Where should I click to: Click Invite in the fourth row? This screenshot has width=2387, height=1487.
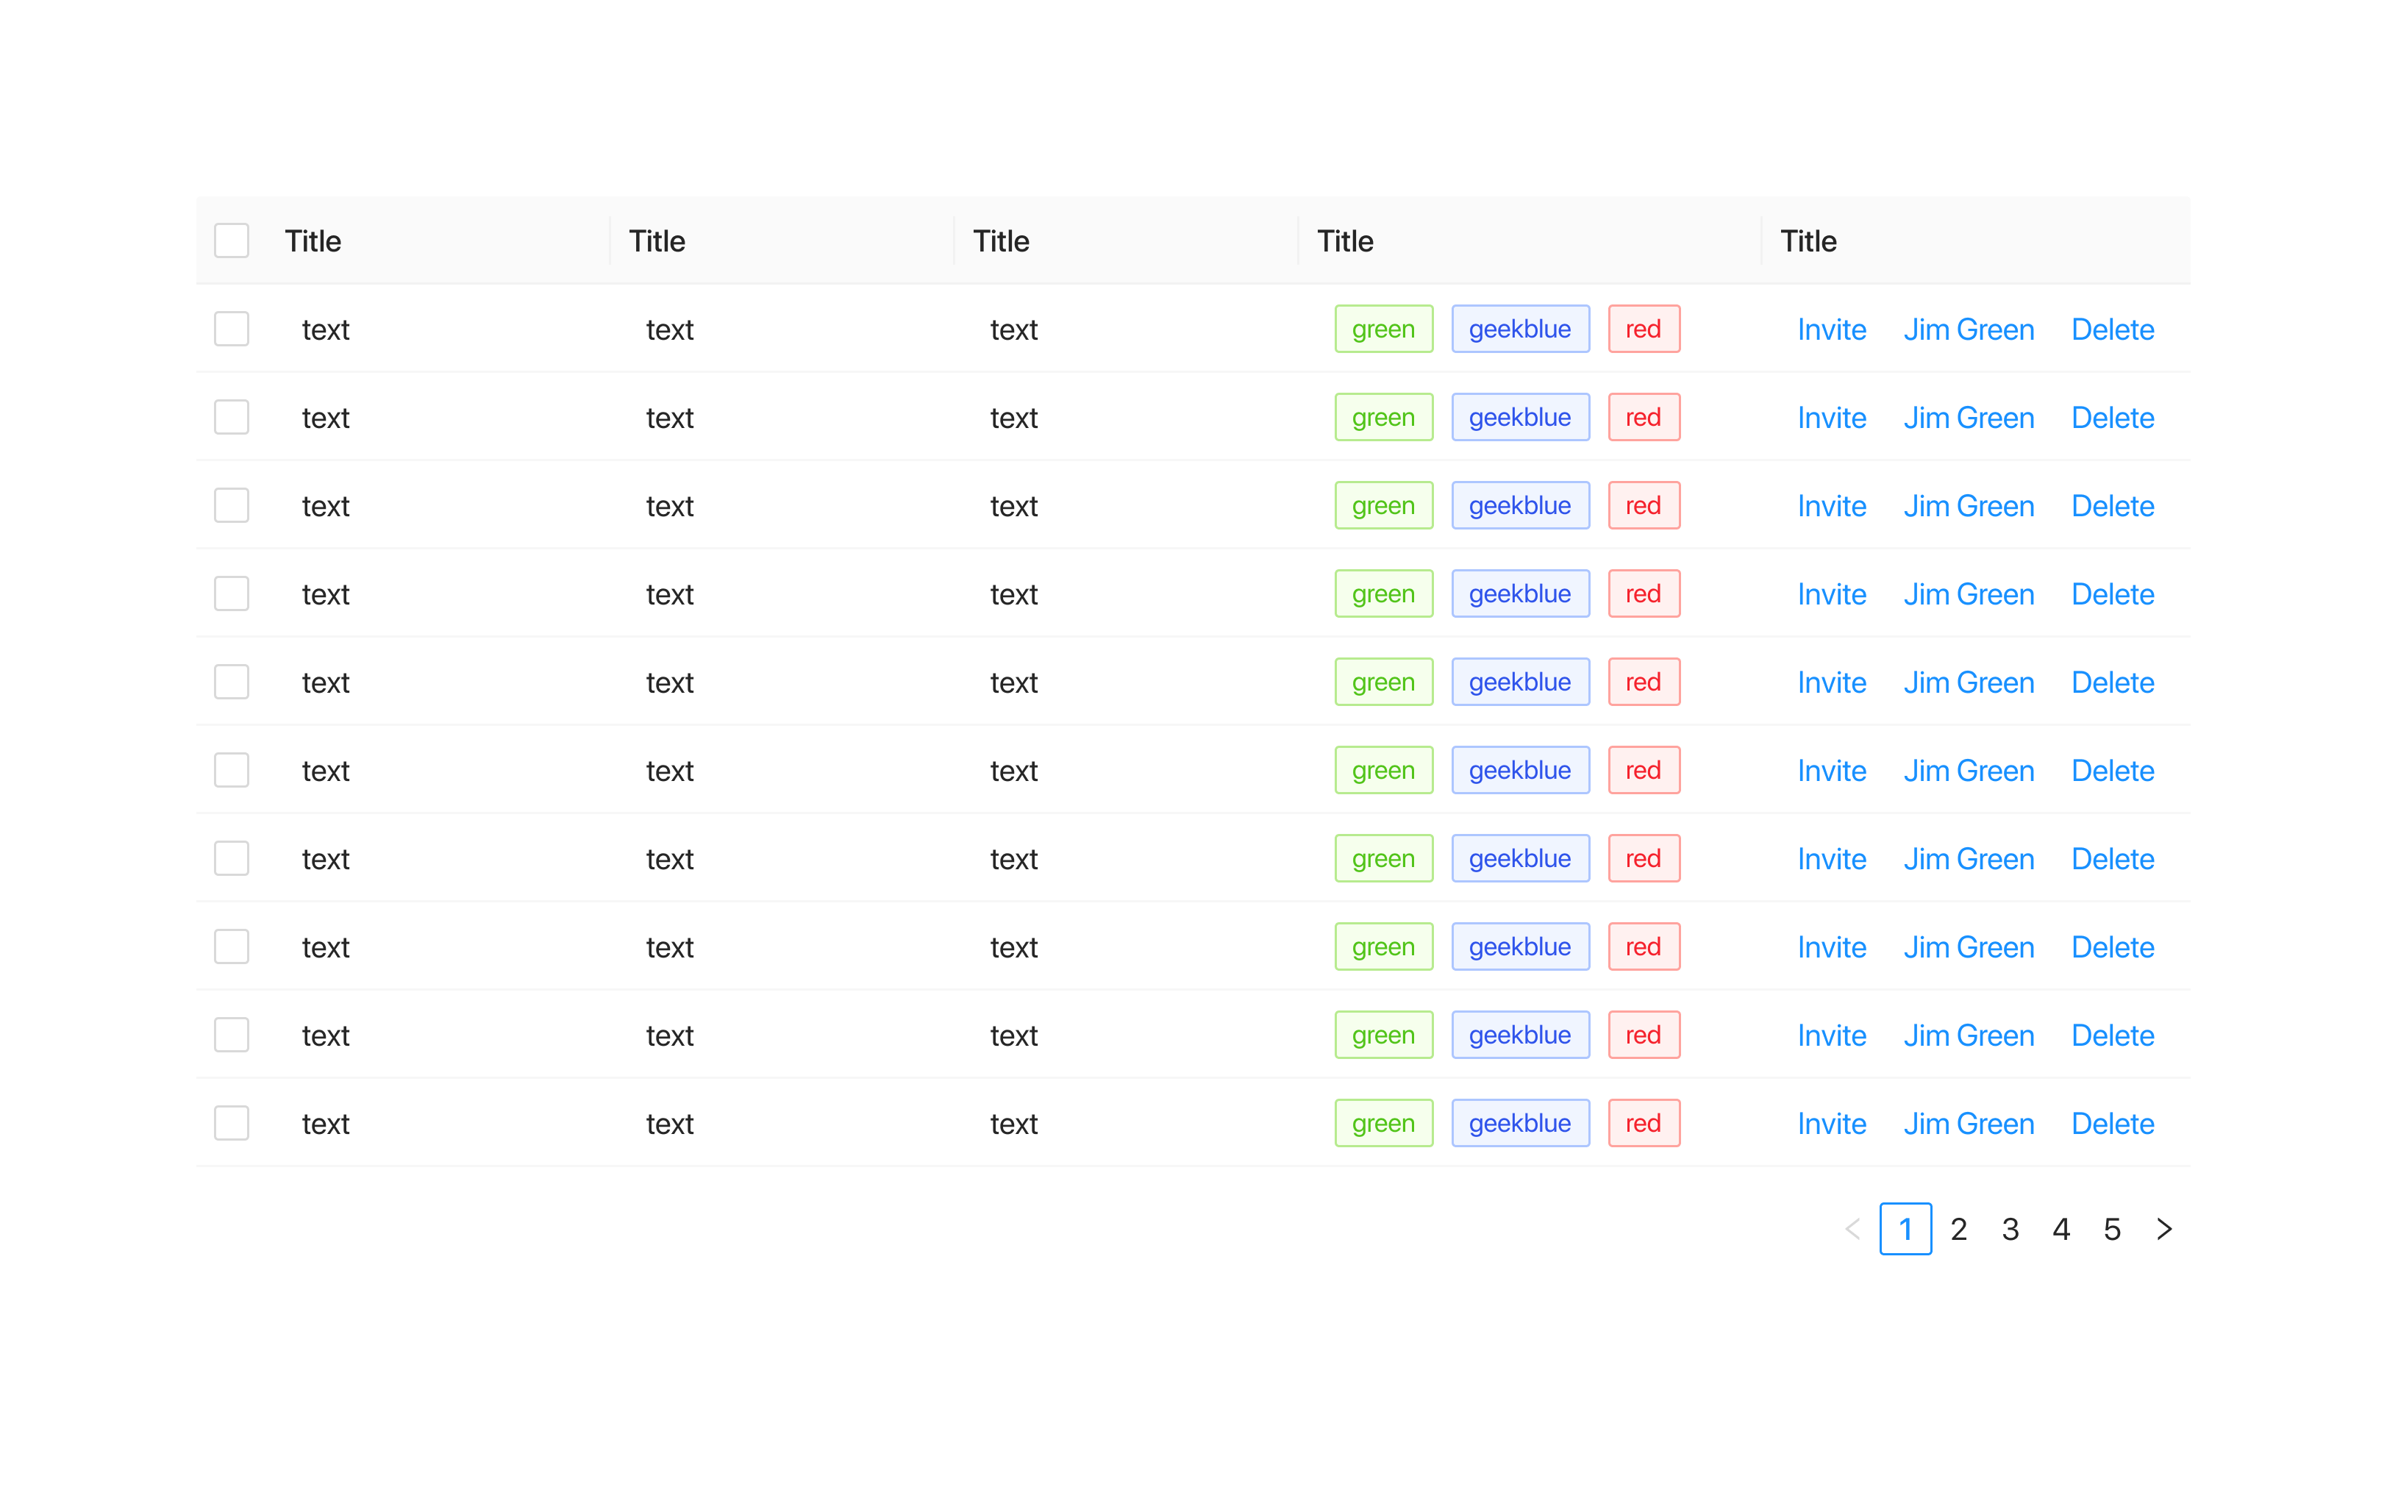tap(1832, 594)
